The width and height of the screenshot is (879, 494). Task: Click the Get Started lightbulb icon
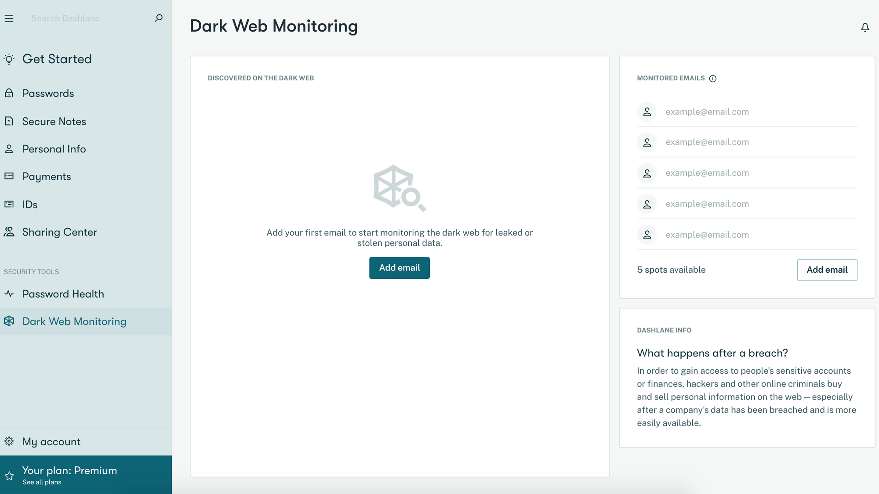click(9, 58)
